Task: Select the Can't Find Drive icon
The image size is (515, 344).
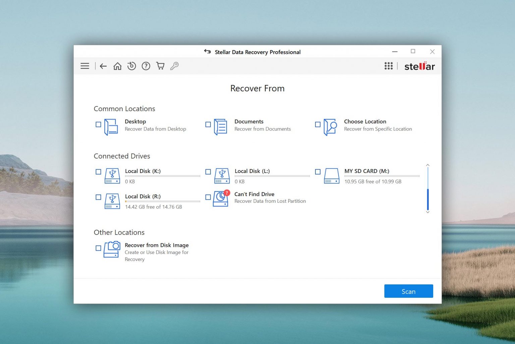Action: 221,198
